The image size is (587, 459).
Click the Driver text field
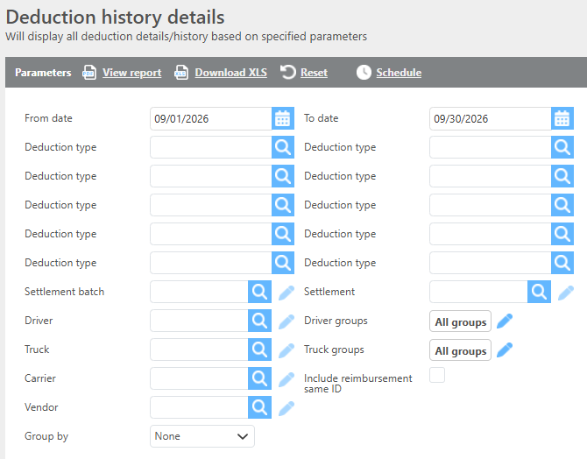click(x=199, y=321)
